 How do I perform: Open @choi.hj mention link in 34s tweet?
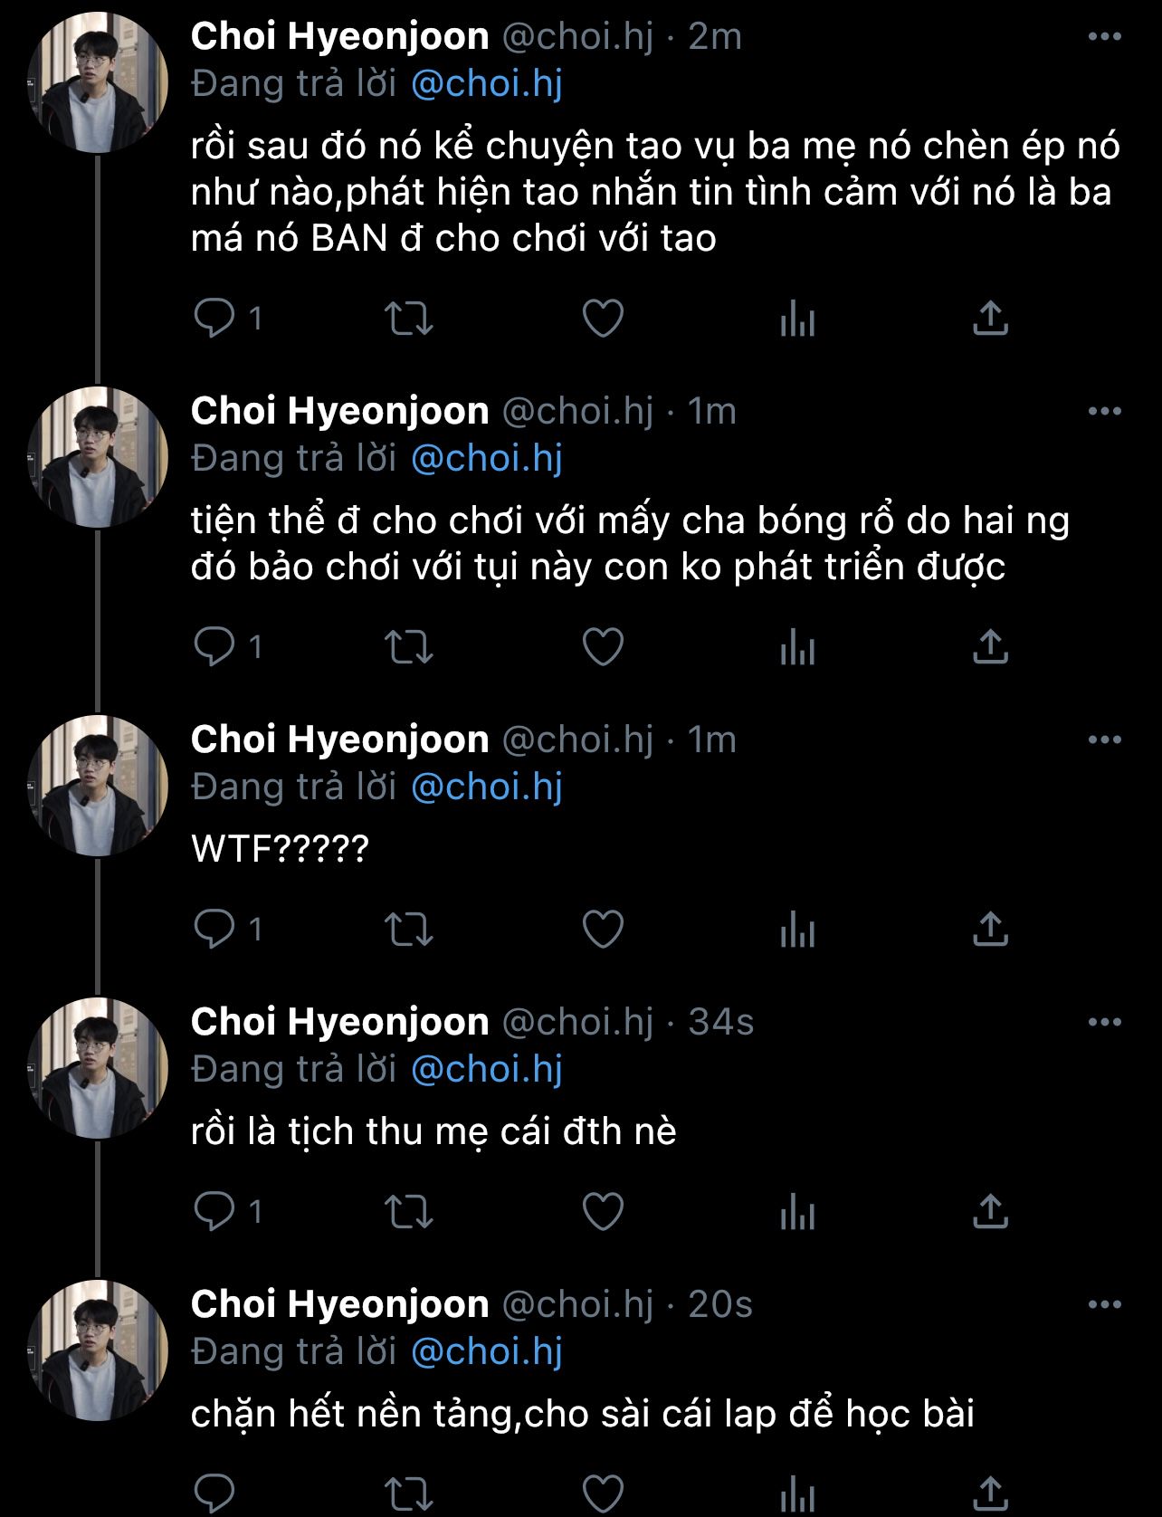486,1069
